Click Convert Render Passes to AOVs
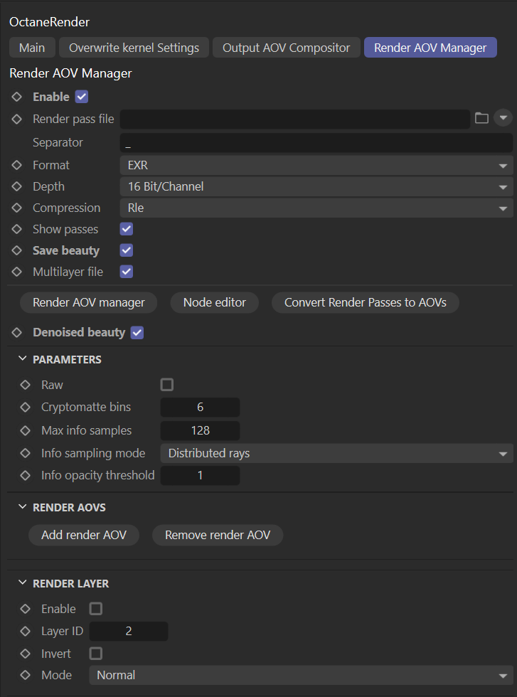The height and width of the screenshot is (697, 517). tap(365, 302)
